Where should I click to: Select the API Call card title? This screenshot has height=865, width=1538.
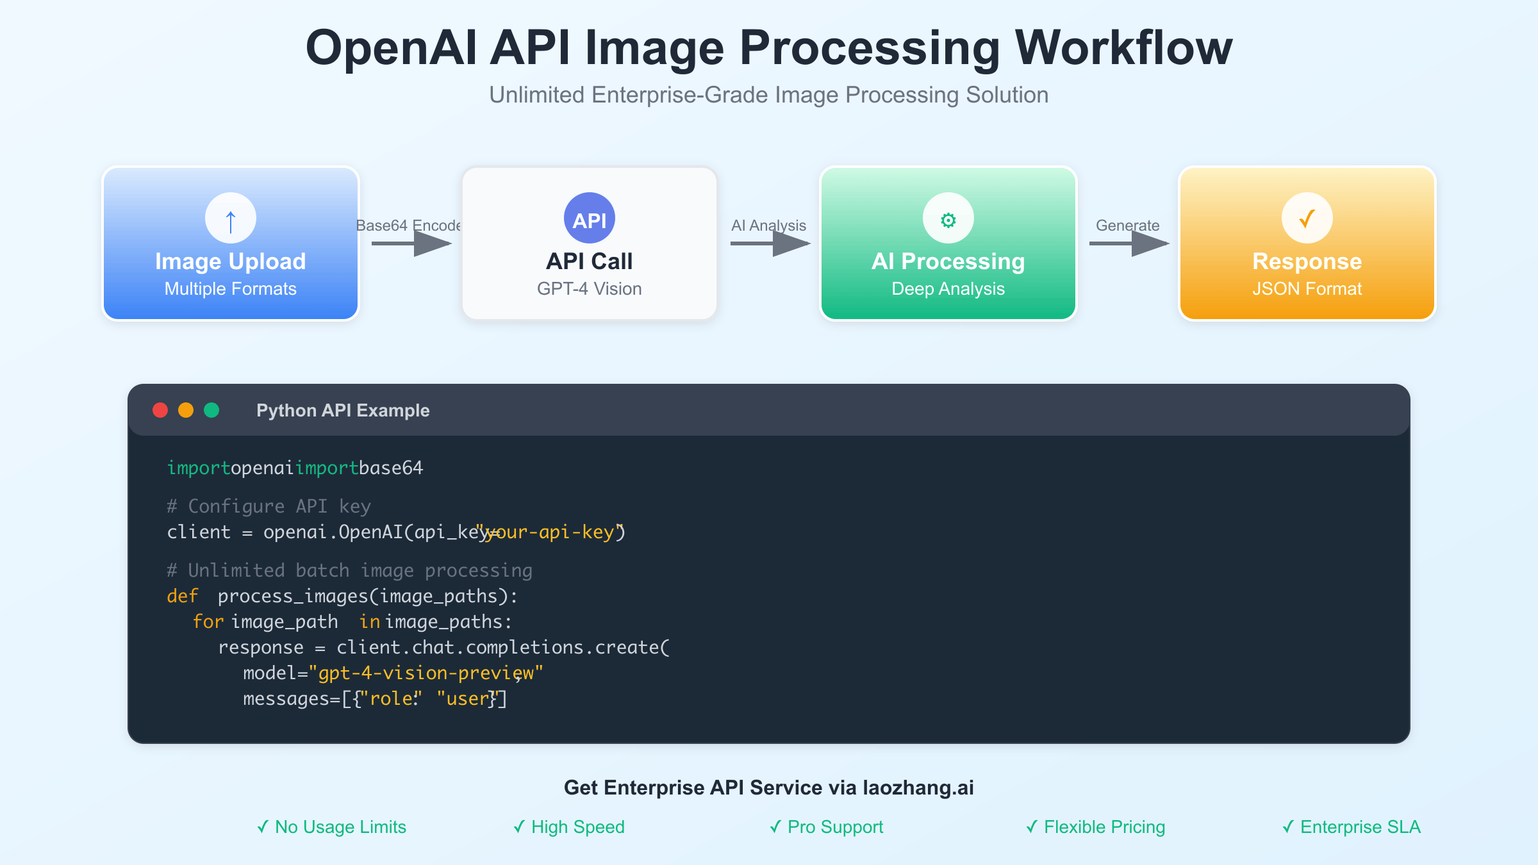tap(590, 261)
